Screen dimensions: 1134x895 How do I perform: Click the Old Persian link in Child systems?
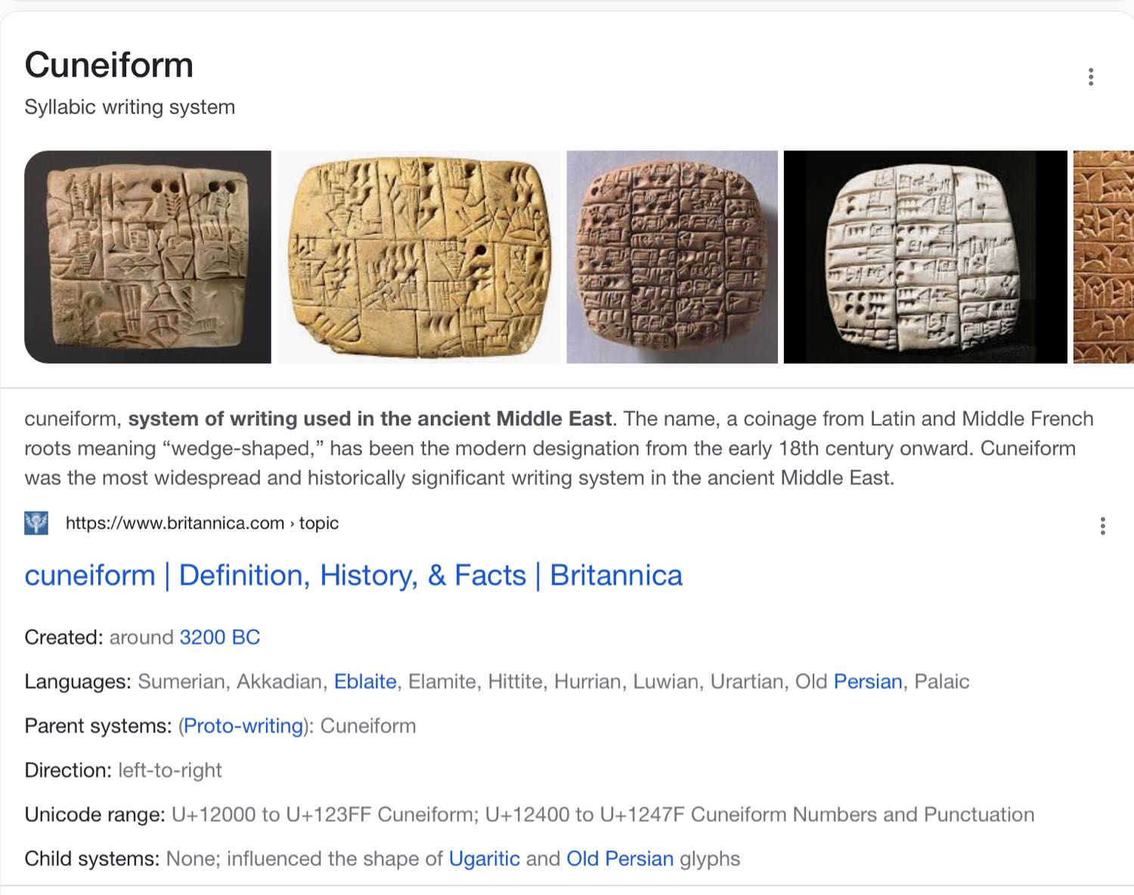pos(620,859)
